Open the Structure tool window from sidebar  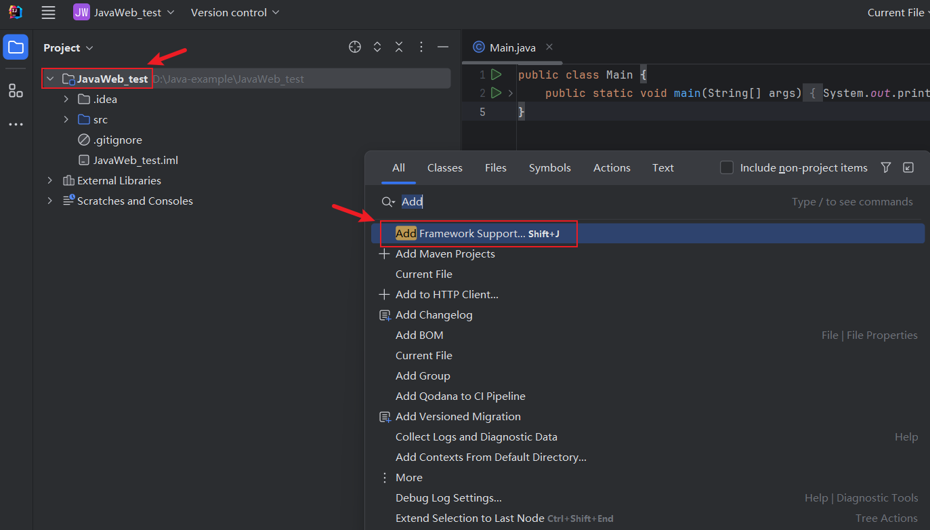tap(15, 90)
